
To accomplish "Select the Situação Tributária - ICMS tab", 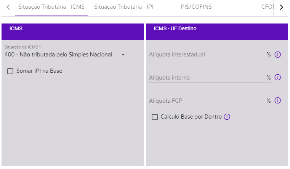I will (51, 7).
